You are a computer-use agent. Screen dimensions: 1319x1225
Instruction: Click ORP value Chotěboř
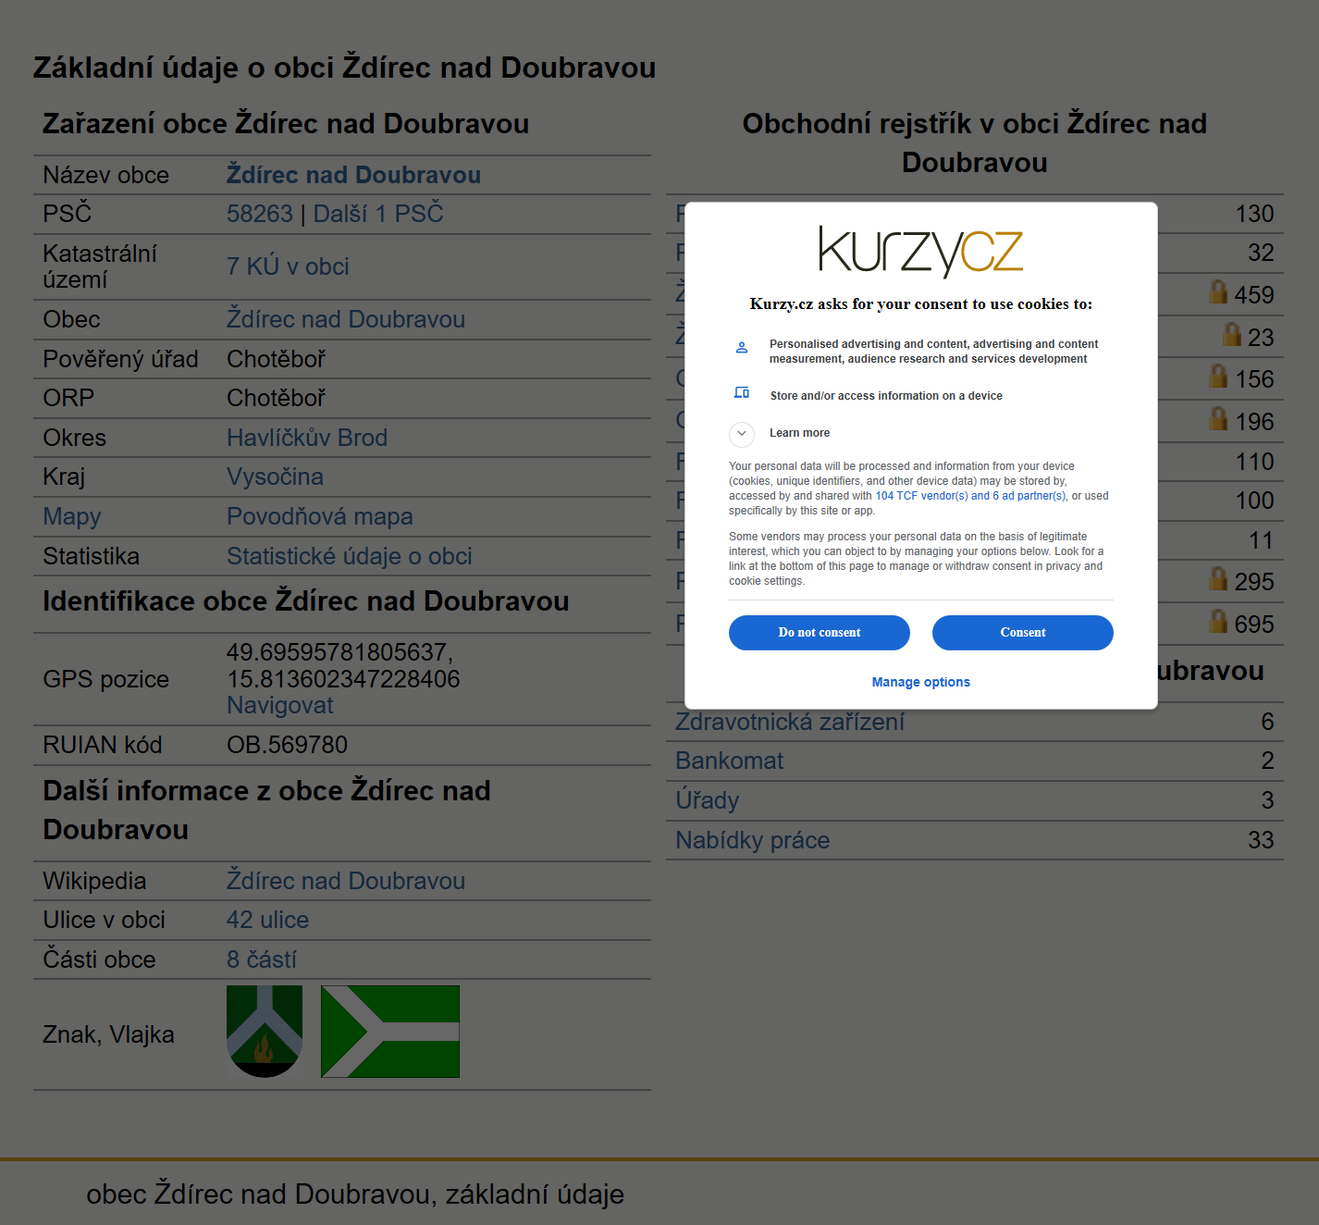point(277,398)
